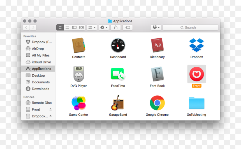
Task: Select the Dropbox app icon
Action: click(x=196, y=45)
